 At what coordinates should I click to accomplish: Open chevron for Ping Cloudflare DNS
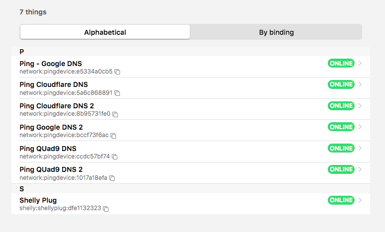click(360, 84)
